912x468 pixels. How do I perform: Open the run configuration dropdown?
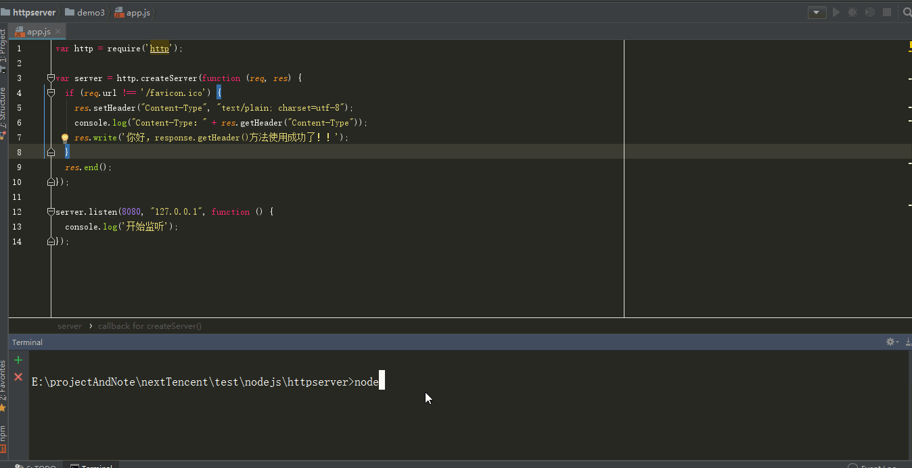[817, 12]
